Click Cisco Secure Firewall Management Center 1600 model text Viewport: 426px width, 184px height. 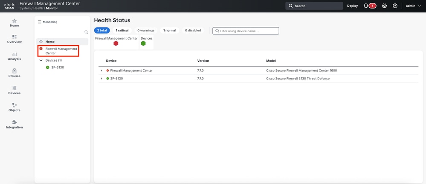coord(301,71)
